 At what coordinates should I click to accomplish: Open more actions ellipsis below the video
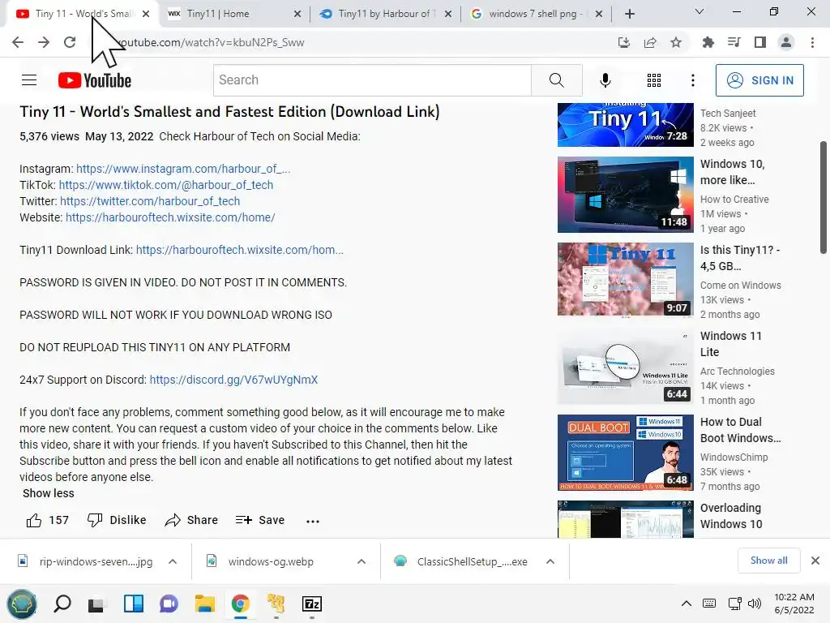pos(313,522)
